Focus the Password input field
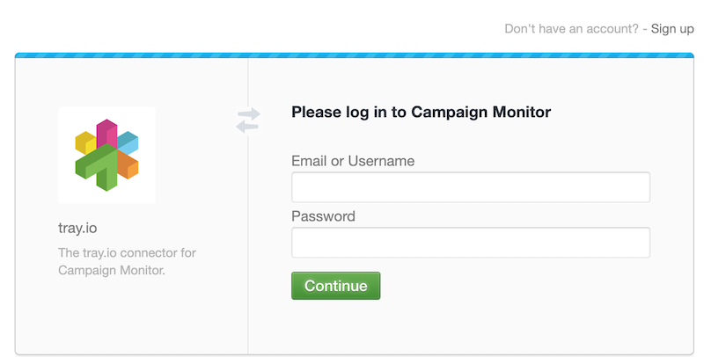This screenshot has width=704, height=357. pyautogui.click(x=470, y=243)
